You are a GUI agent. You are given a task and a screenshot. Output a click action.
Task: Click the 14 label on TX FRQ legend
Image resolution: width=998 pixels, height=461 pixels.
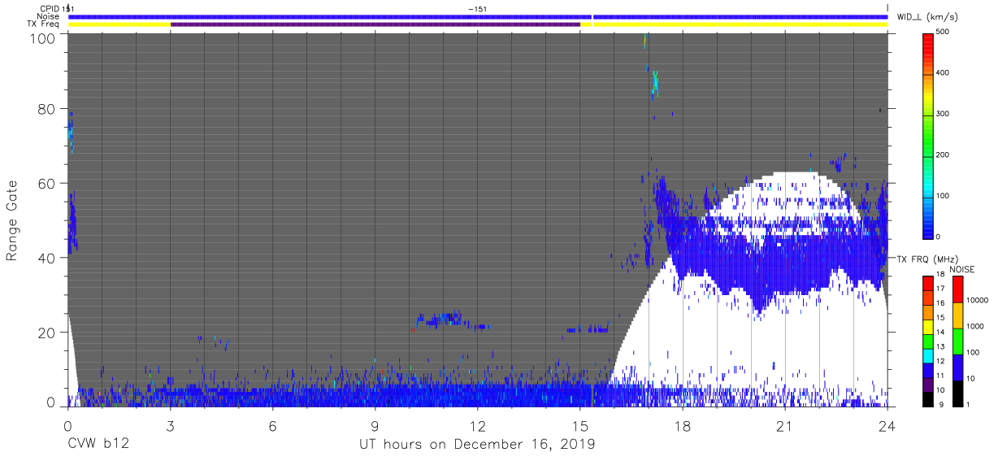tap(939, 333)
